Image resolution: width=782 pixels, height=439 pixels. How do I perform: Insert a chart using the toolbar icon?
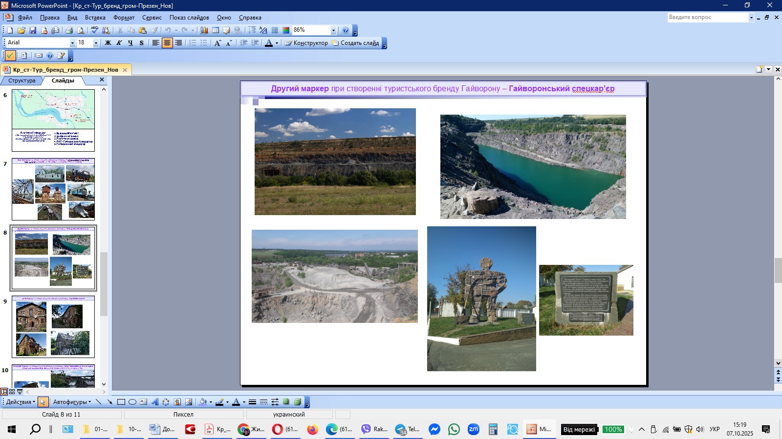coord(204,30)
